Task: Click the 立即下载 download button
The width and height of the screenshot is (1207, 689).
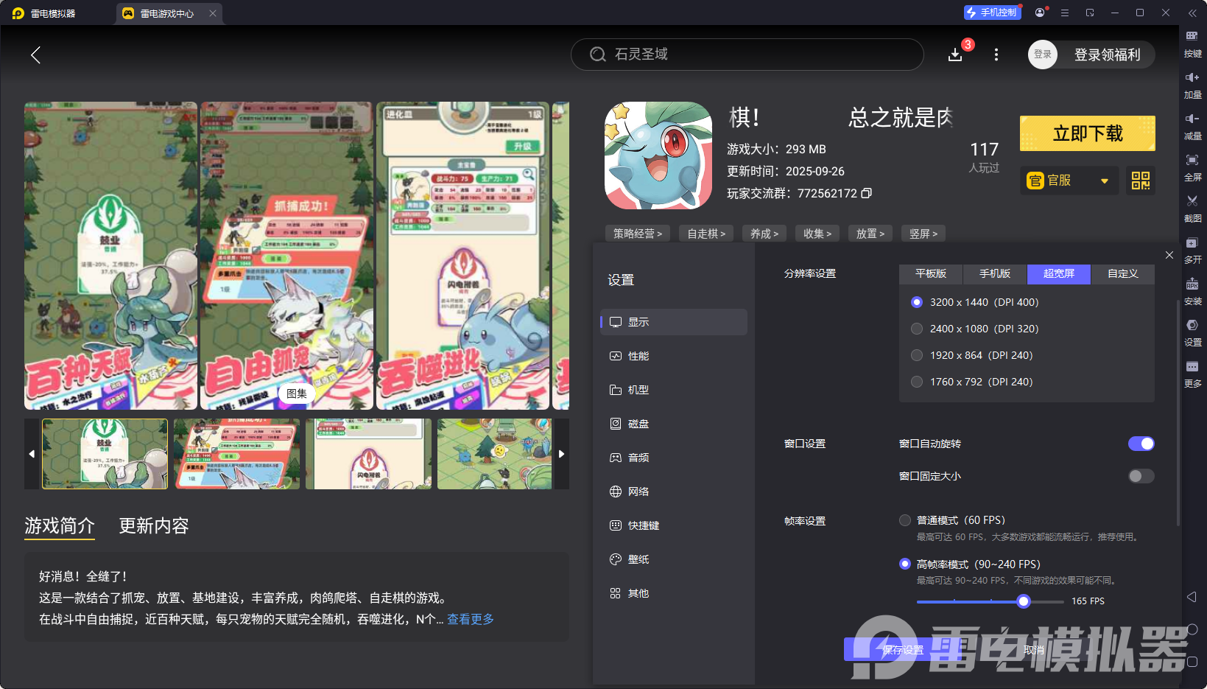Action: pyautogui.click(x=1087, y=133)
